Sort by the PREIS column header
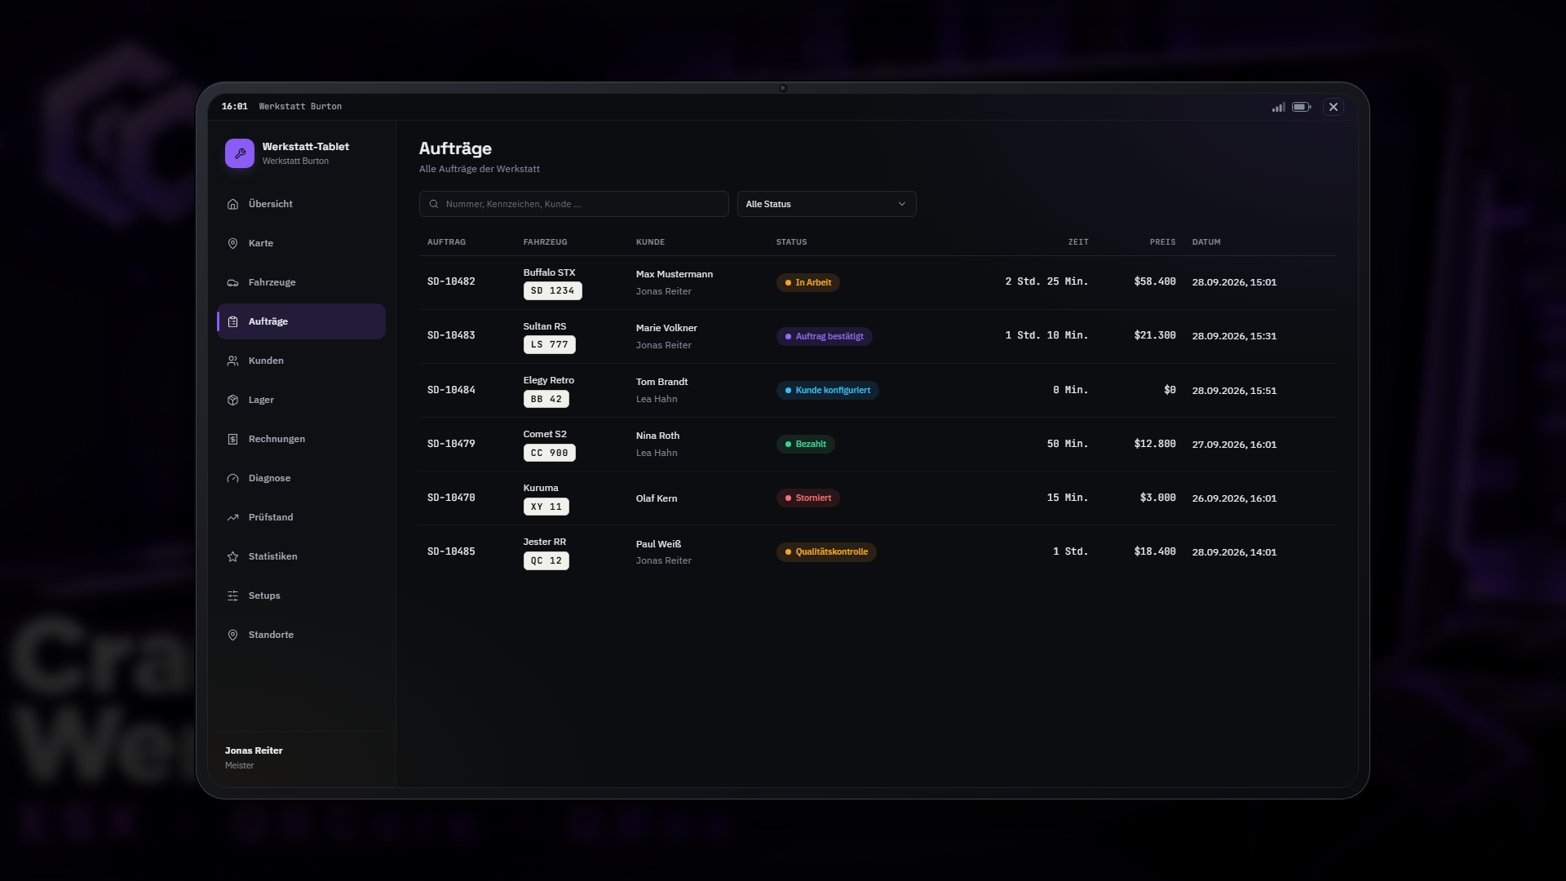1566x881 pixels. click(x=1162, y=242)
